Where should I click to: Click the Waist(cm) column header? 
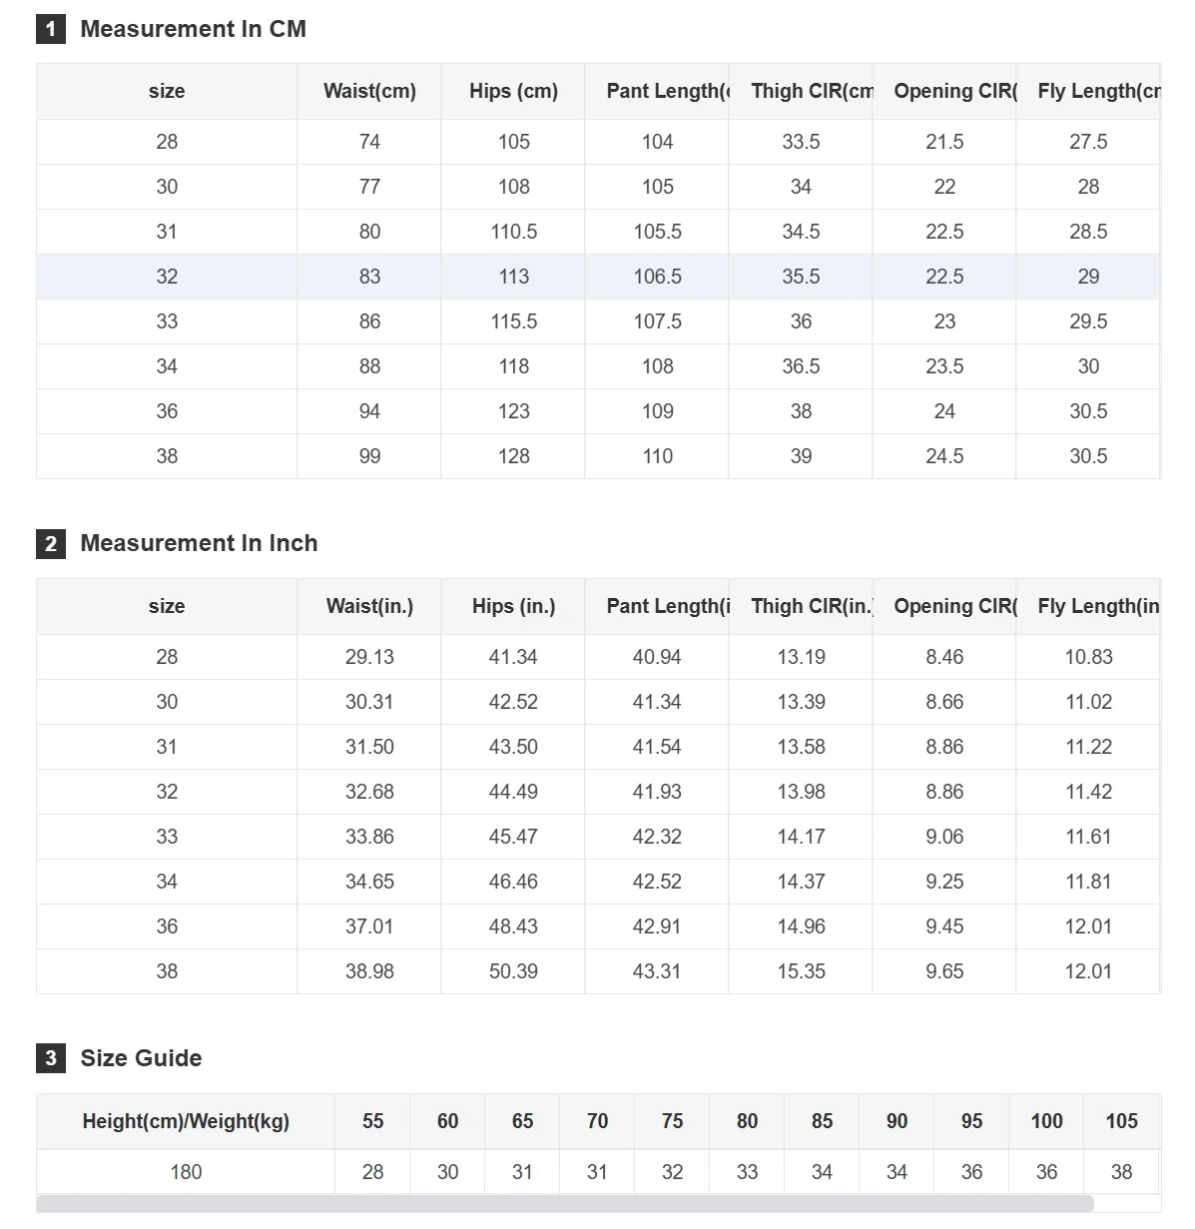369,91
